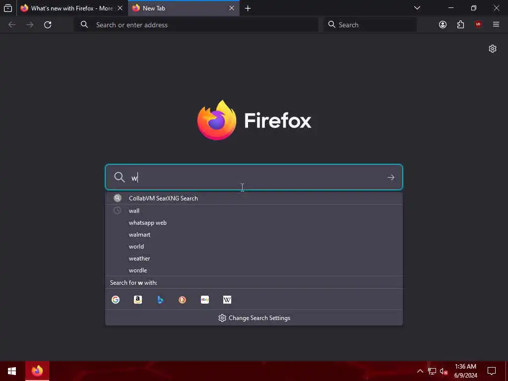The height and width of the screenshot is (381, 508).
Task: Click the magnifier icon in the address bar
Action: point(84,25)
